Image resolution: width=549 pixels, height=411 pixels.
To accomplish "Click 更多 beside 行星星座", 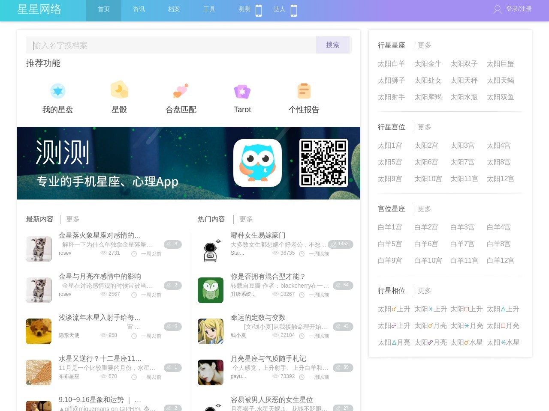I will coord(425,45).
